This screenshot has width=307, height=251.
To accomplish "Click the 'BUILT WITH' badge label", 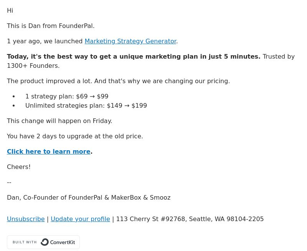I will click(x=25, y=242).
